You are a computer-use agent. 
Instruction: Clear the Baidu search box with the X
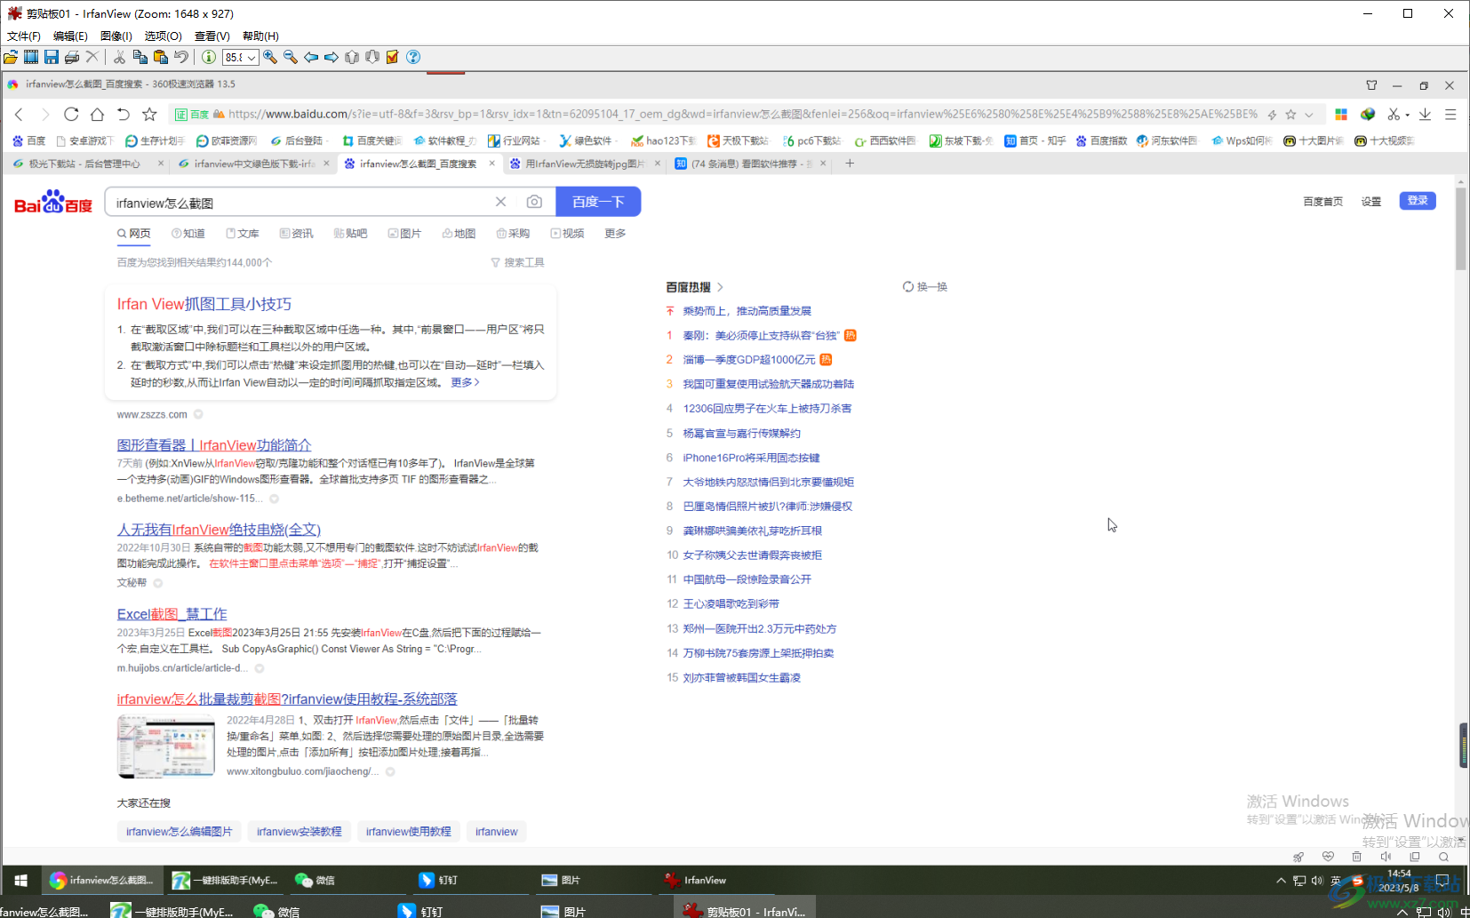(x=501, y=202)
